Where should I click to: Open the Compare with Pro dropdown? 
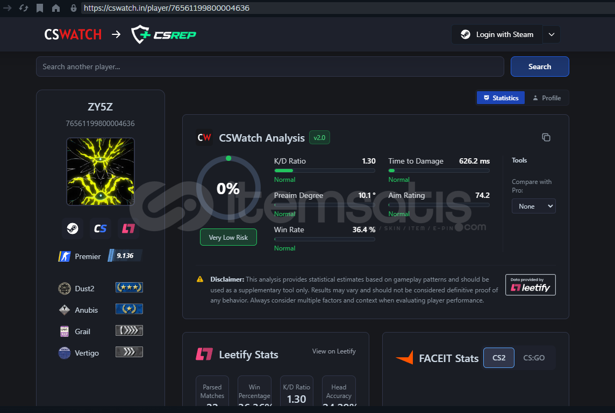[533, 206]
